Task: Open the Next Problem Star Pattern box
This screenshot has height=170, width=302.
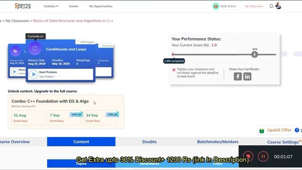Action: coord(61,74)
